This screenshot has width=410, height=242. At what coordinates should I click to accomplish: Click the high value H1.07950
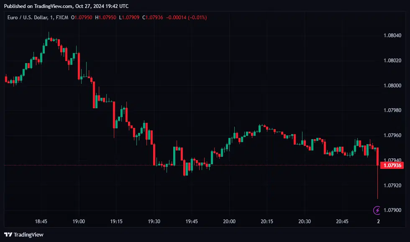pyautogui.click(x=105, y=18)
